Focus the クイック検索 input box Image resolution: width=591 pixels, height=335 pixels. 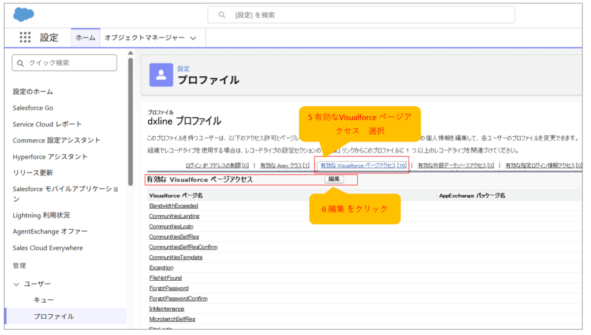[x=65, y=62]
